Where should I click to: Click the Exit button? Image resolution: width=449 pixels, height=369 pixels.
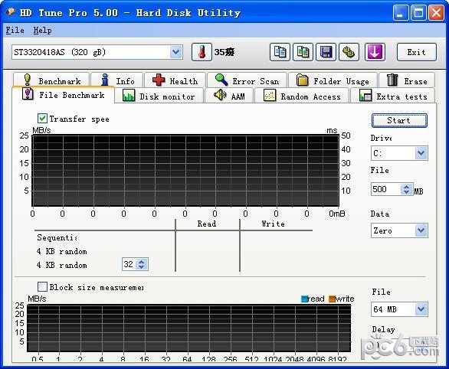point(417,52)
